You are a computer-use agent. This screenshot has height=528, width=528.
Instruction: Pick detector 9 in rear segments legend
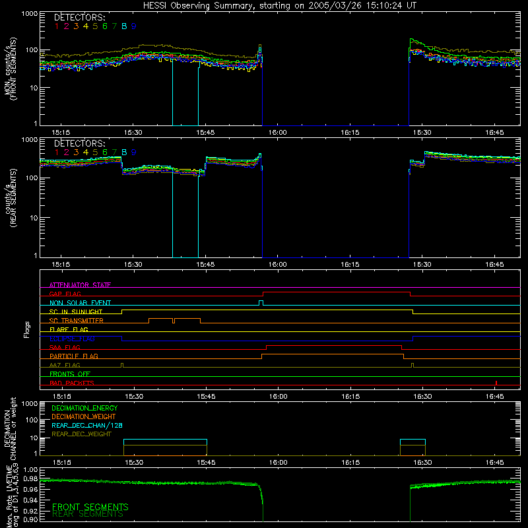coord(134,152)
